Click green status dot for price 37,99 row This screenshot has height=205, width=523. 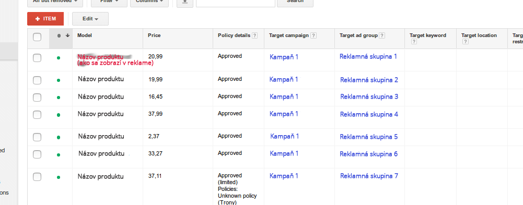point(59,115)
